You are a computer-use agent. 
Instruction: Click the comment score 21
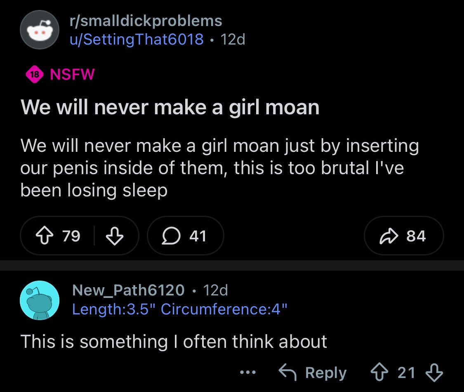click(x=406, y=373)
